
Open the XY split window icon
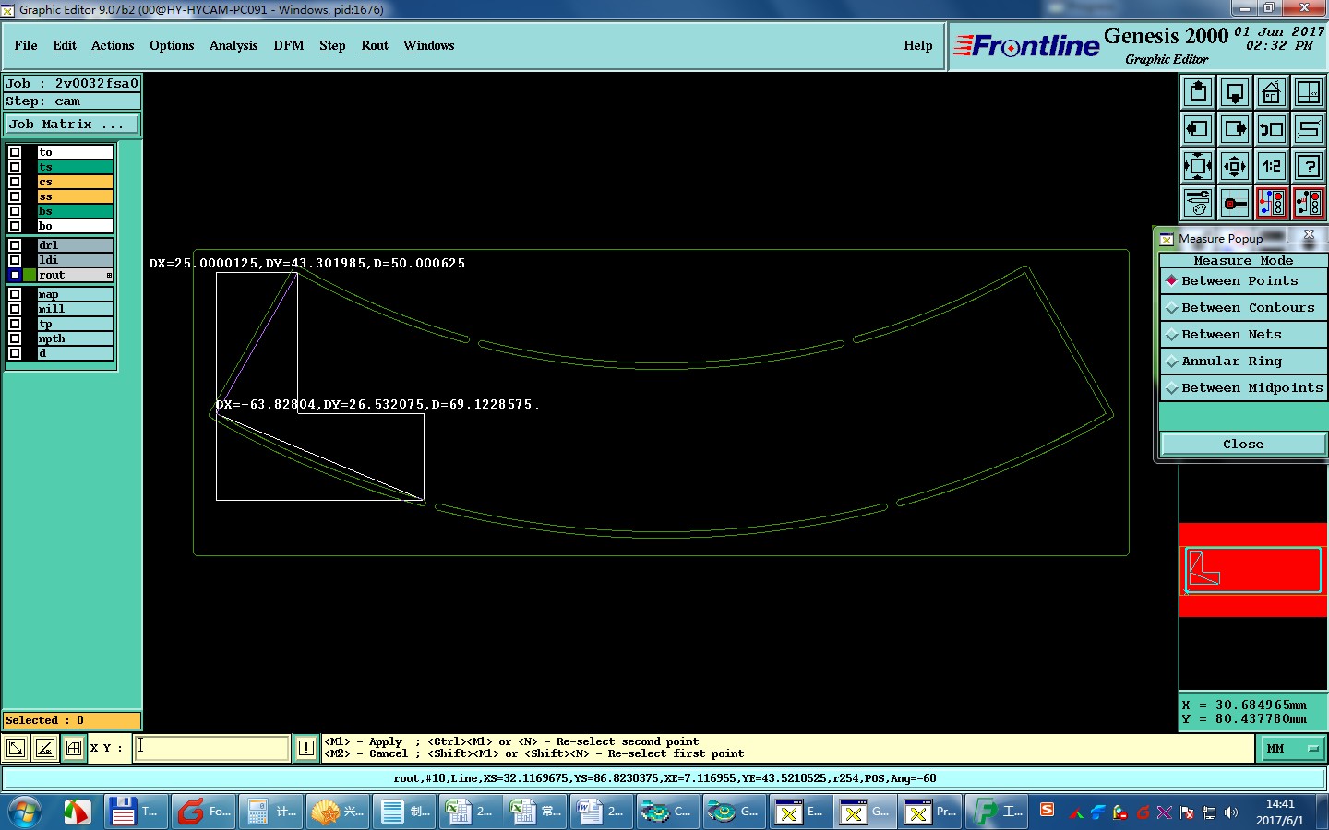point(1309,92)
